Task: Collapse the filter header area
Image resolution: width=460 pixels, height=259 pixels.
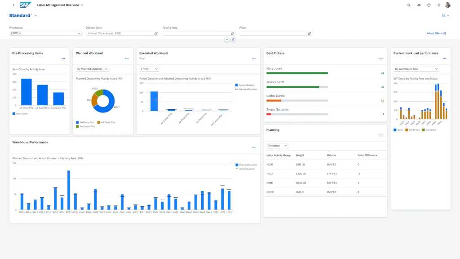Action: pos(227,40)
